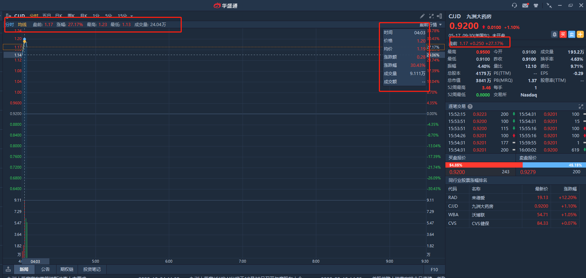Open the 期权链 options chain tab
This screenshot has width=586, height=278.
tap(67, 269)
